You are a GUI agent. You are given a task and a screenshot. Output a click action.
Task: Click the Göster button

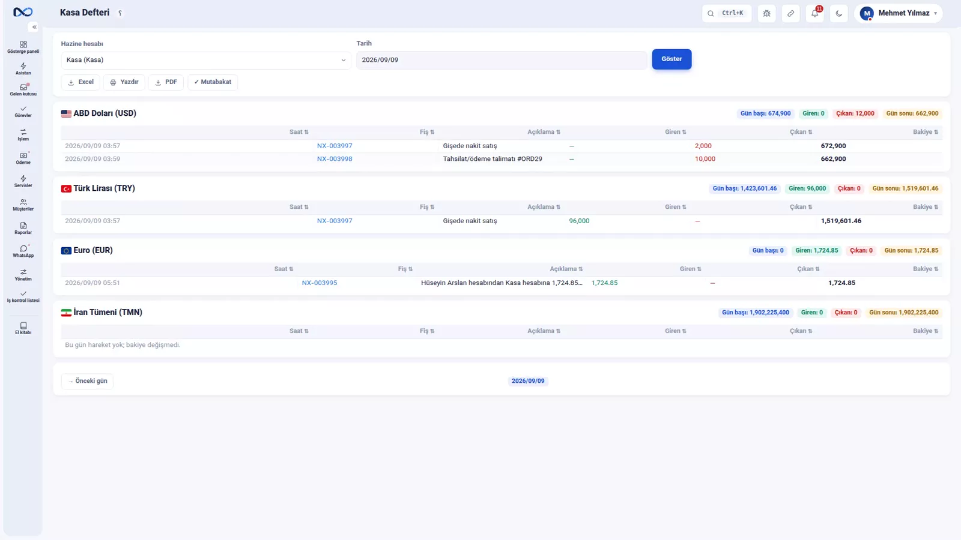pos(671,59)
